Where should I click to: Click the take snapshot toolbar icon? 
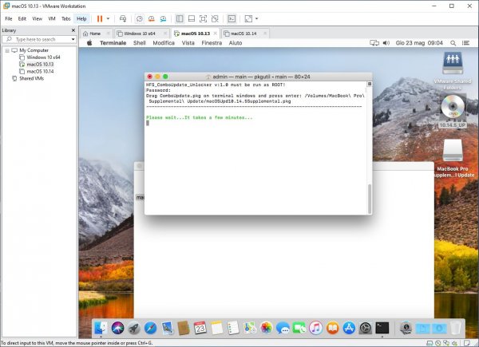pos(140,18)
